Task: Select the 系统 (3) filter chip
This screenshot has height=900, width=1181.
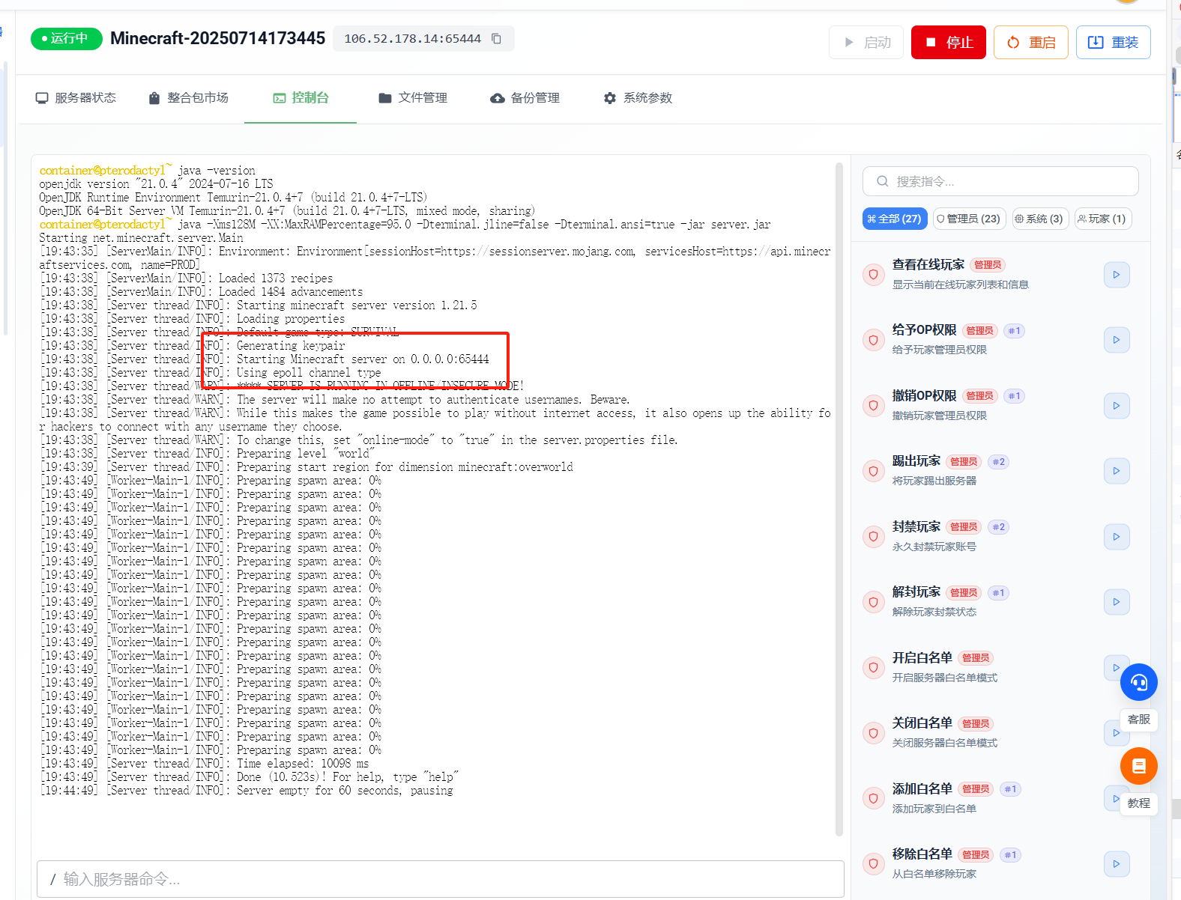Action: (1040, 219)
